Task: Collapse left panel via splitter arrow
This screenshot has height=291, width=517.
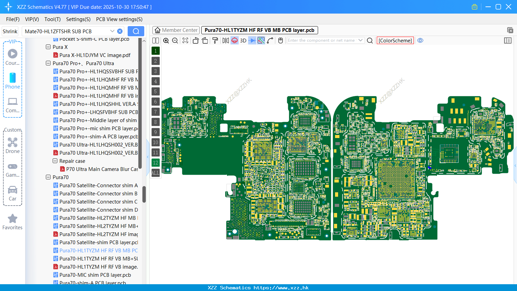Action: tap(148, 157)
